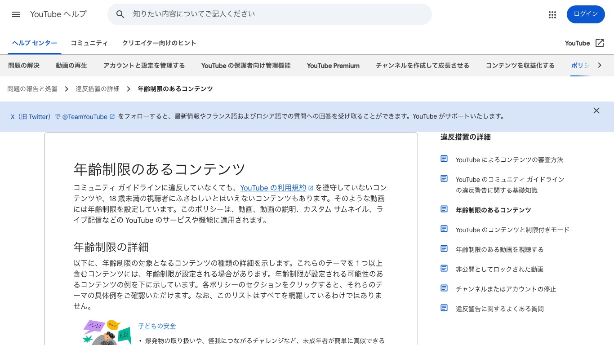
Task: Go to 違反措置の詳細 breadcrumb
Action: point(98,89)
